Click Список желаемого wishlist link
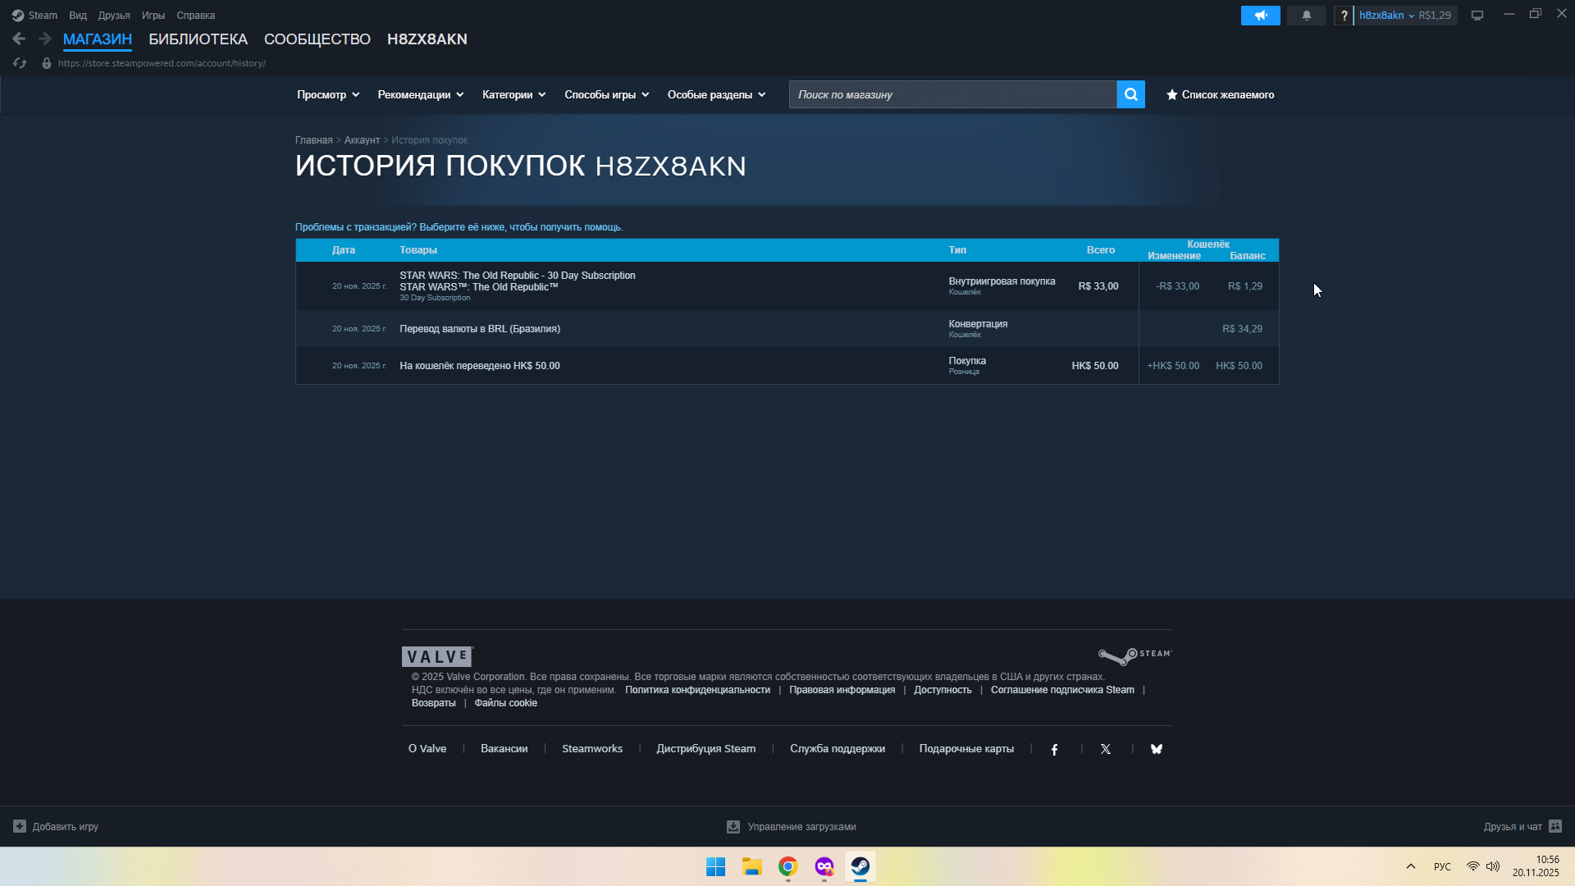 coord(1221,94)
